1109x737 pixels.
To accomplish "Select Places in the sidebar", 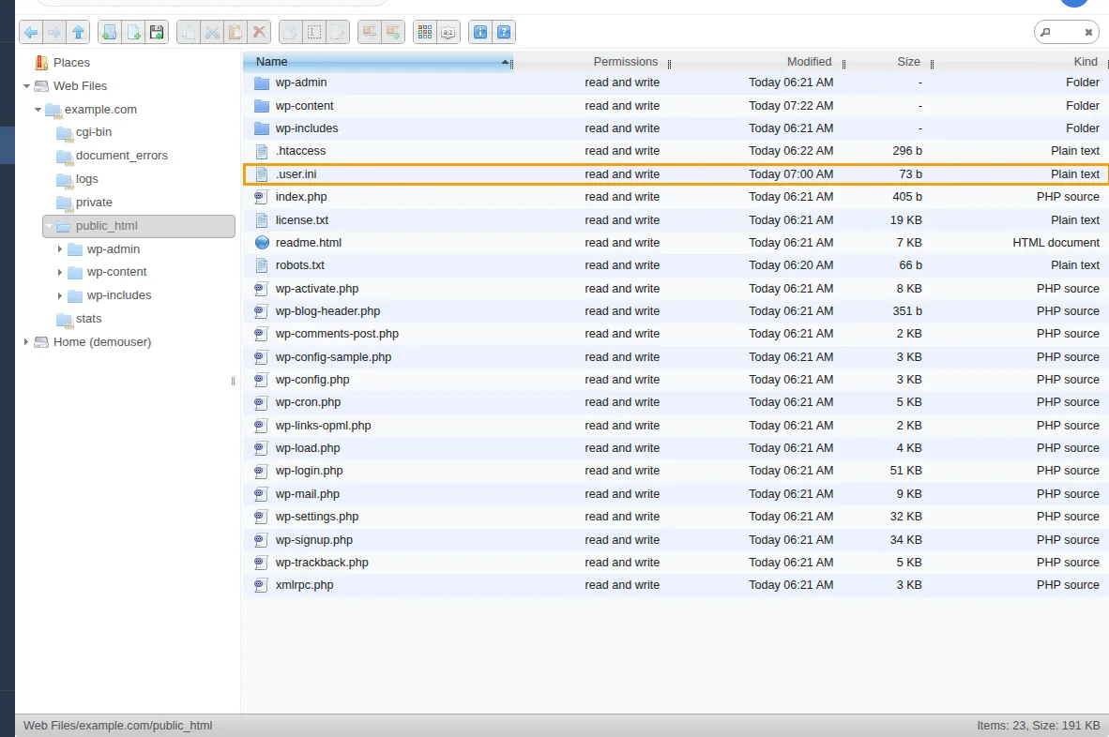I will (71, 63).
